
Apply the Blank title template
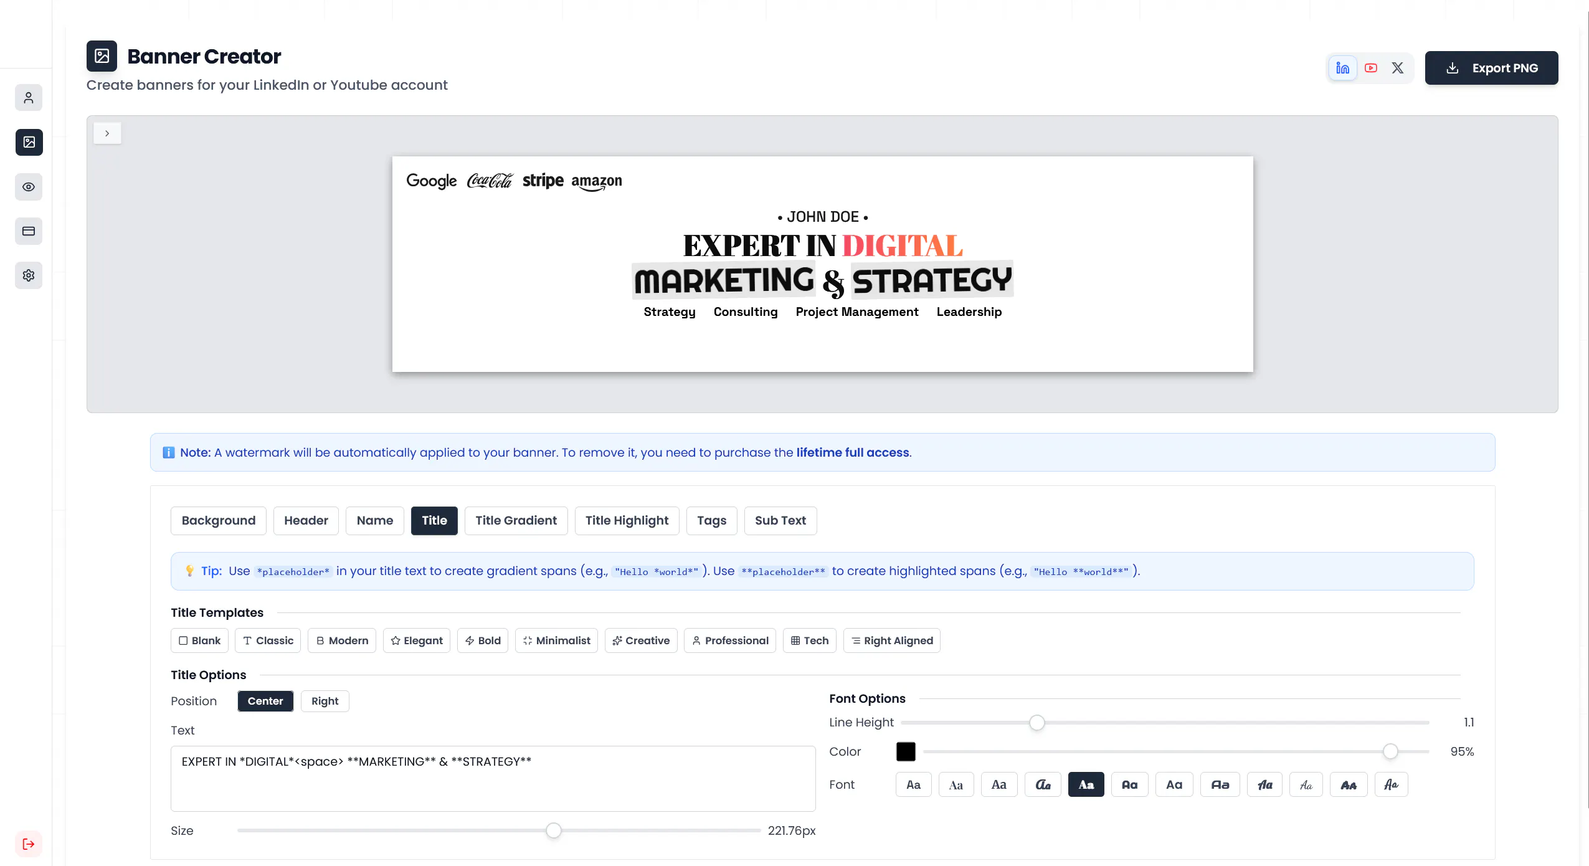pos(199,640)
